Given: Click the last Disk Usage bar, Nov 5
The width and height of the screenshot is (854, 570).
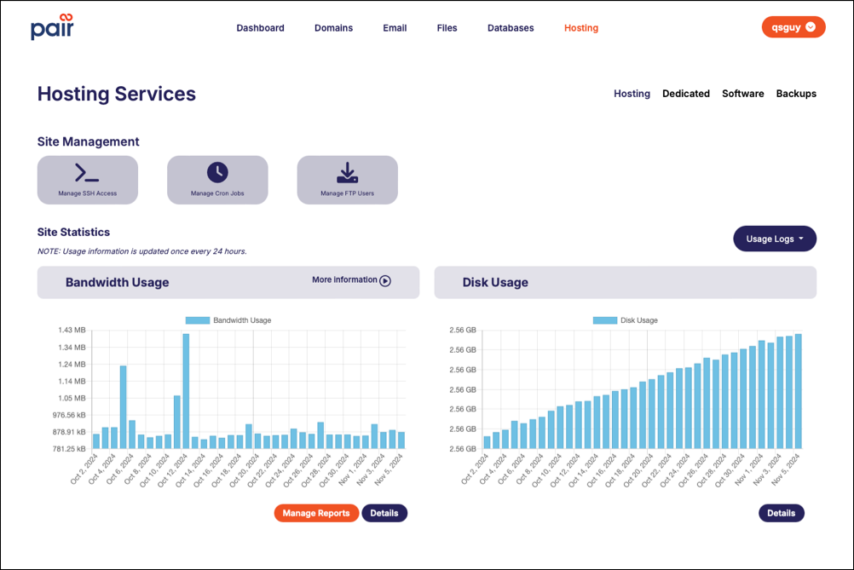Looking at the screenshot, I should click(x=799, y=391).
